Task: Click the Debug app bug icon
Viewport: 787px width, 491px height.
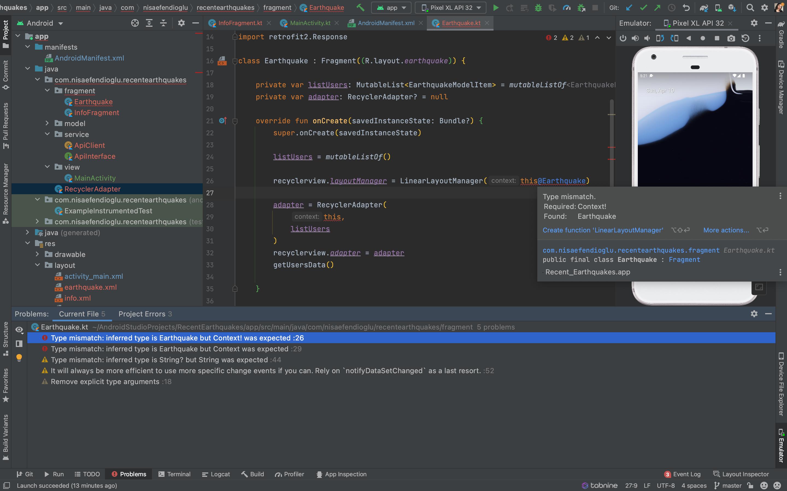Action: click(x=538, y=7)
